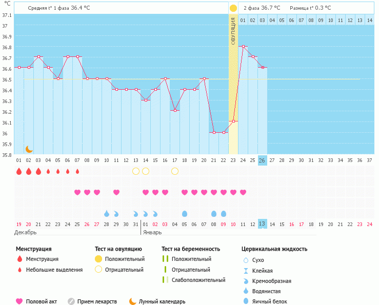Click the negative ovulation test circle on January 4
This screenshot has width=379, height=305.
pos(175,171)
